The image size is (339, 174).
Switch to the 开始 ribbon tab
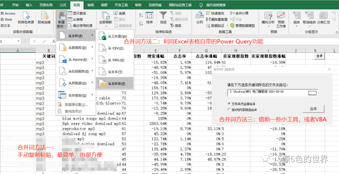(15, 5)
